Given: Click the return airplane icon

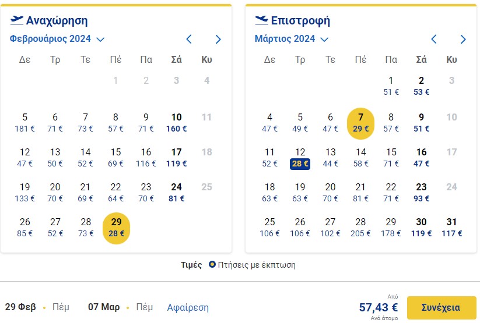Looking at the screenshot, I should click(261, 20).
